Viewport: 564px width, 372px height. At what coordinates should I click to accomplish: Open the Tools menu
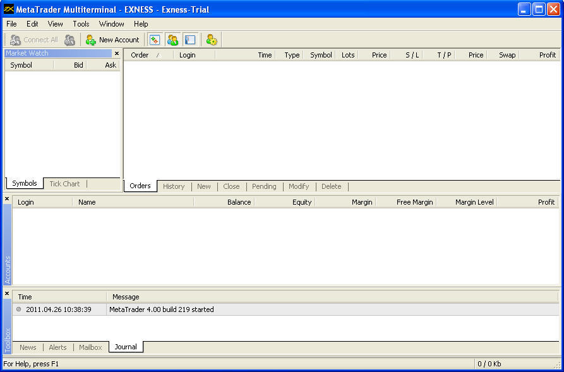click(x=81, y=24)
